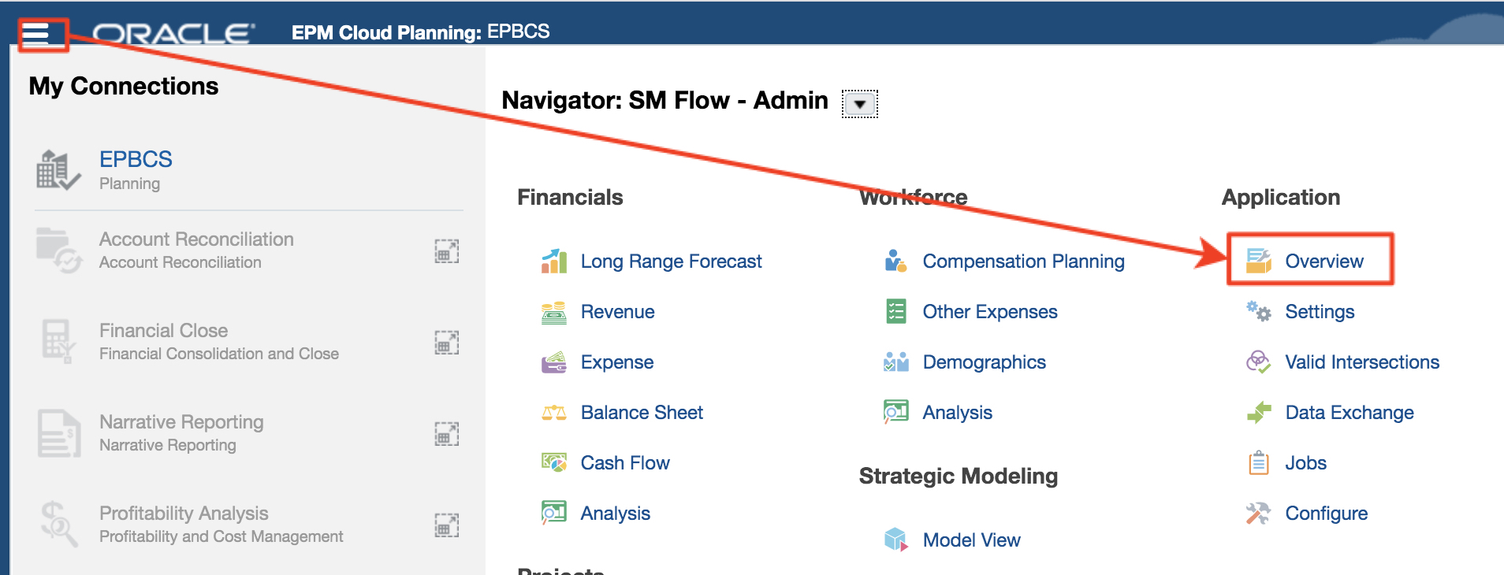Open the hamburger navigator menu
Viewport: 1504px width, 575px height.
(x=36, y=34)
